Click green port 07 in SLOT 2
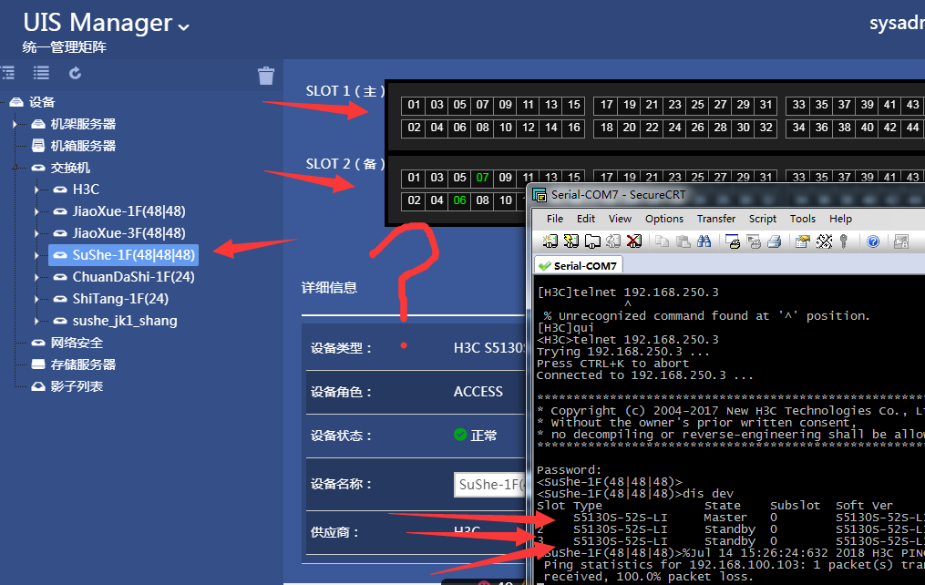This screenshot has width=925, height=585. coord(483,178)
